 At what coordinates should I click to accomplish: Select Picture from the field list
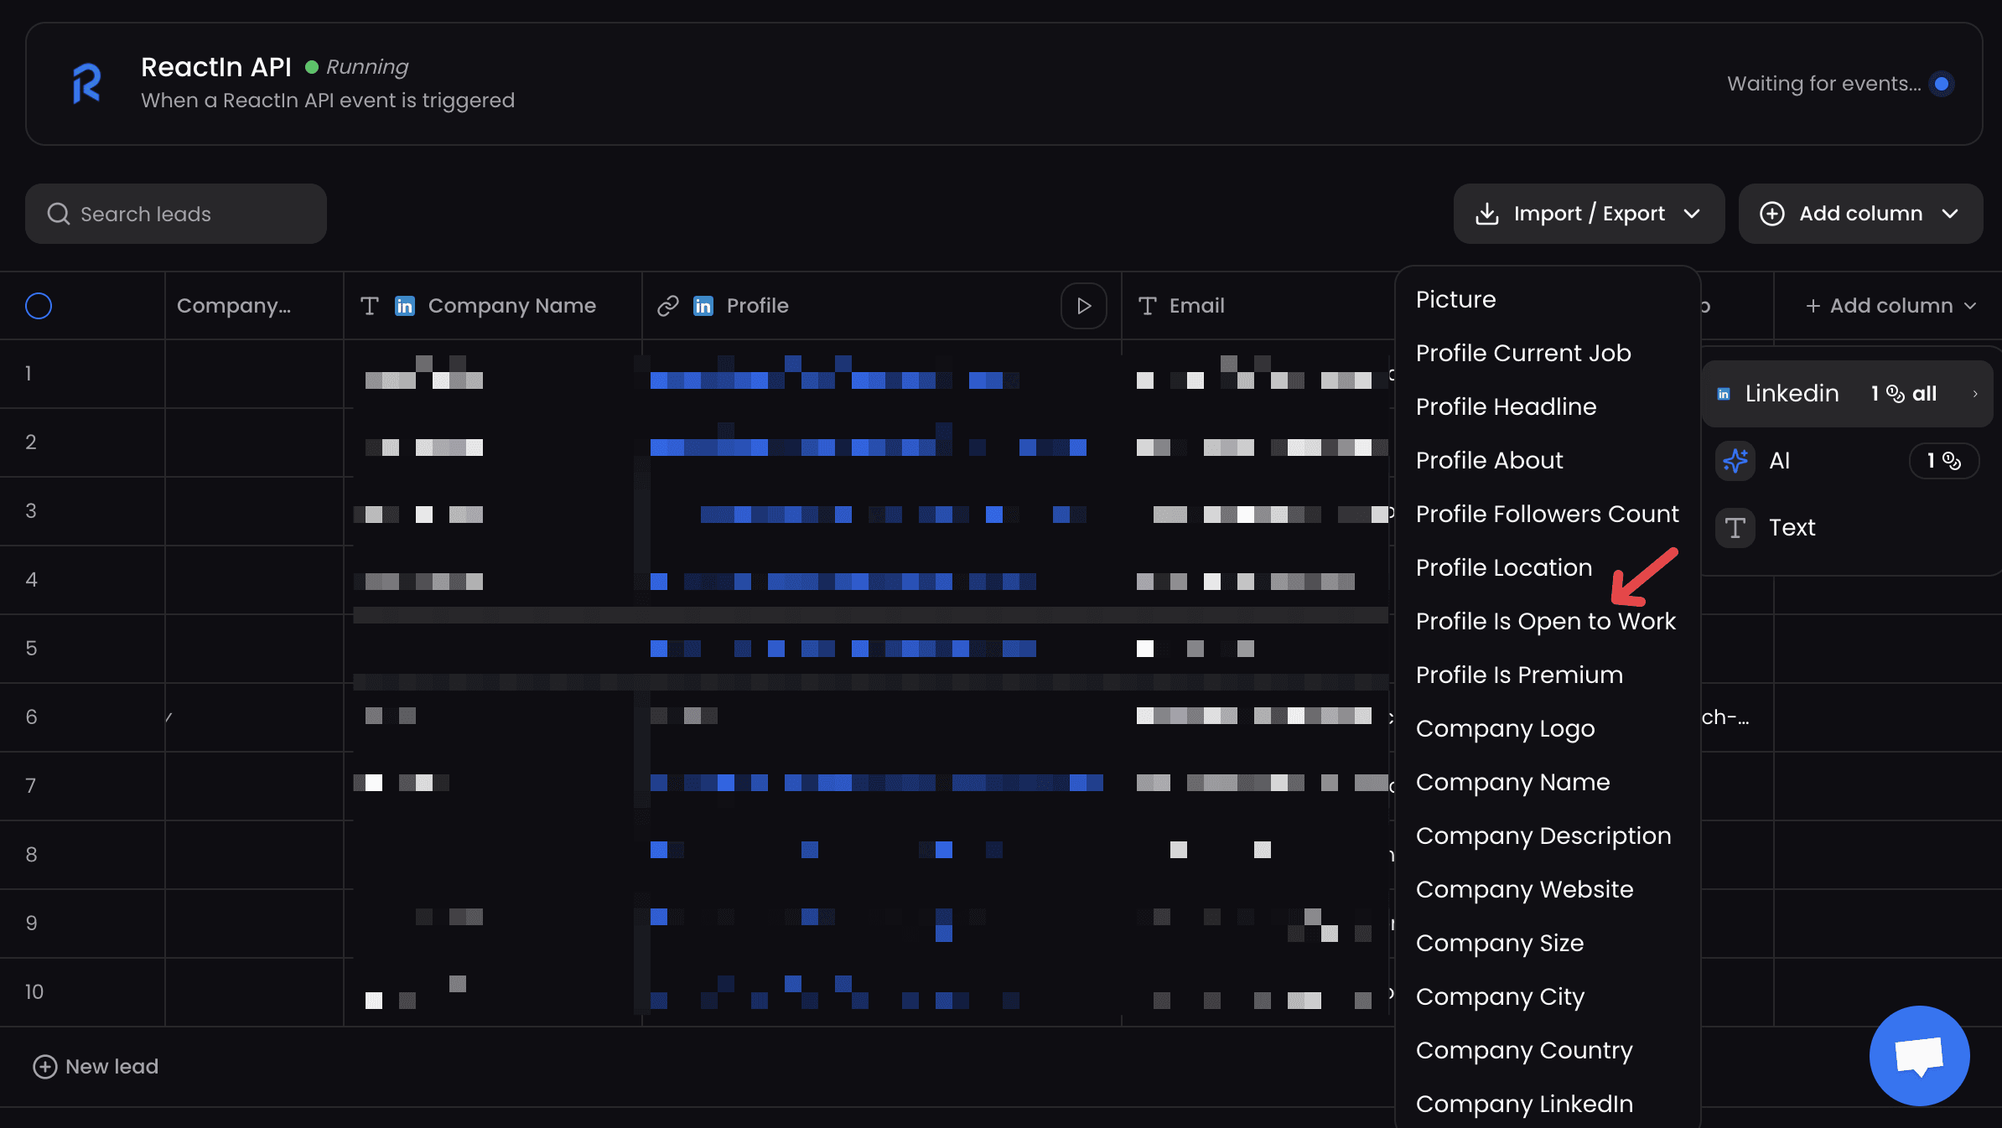pyautogui.click(x=1456, y=299)
